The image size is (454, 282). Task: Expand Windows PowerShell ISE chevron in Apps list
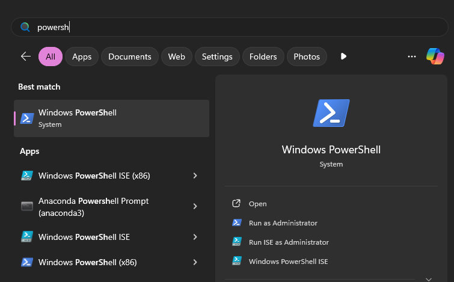(x=195, y=237)
